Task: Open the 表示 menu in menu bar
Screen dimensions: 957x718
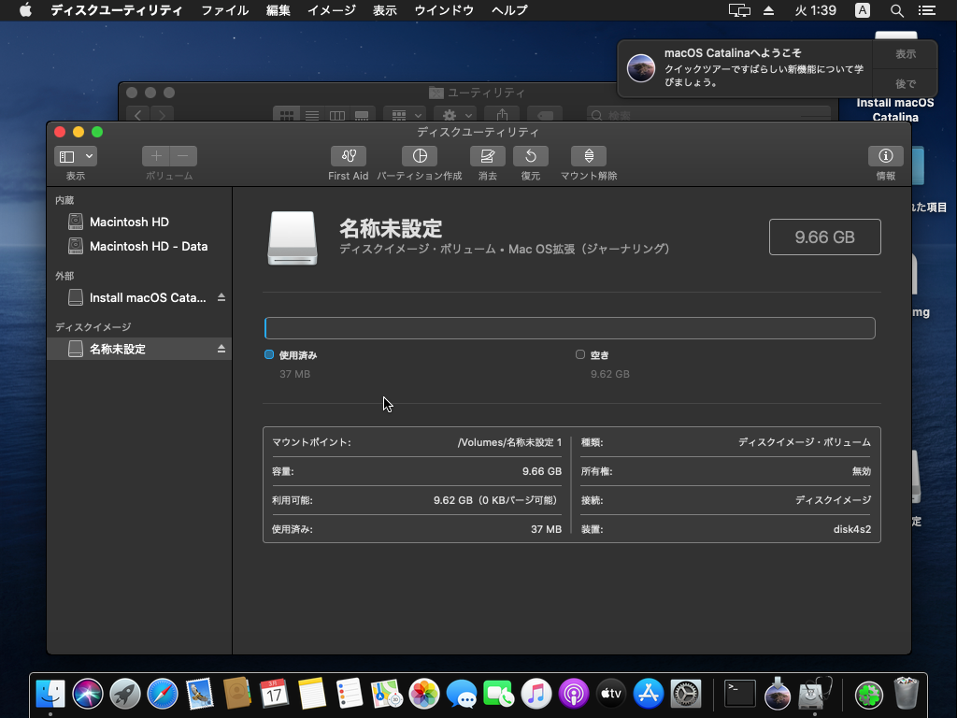Action: 384,10
